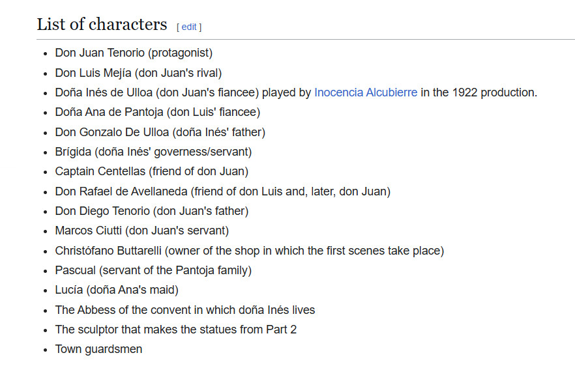Click the Don Juan Tenorio protagonist entry

click(x=134, y=53)
